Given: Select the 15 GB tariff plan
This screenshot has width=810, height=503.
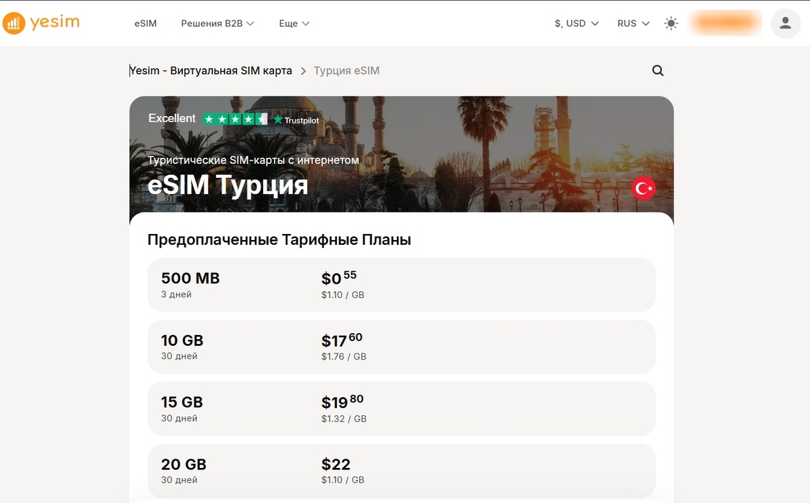Looking at the screenshot, I should pos(401,409).
